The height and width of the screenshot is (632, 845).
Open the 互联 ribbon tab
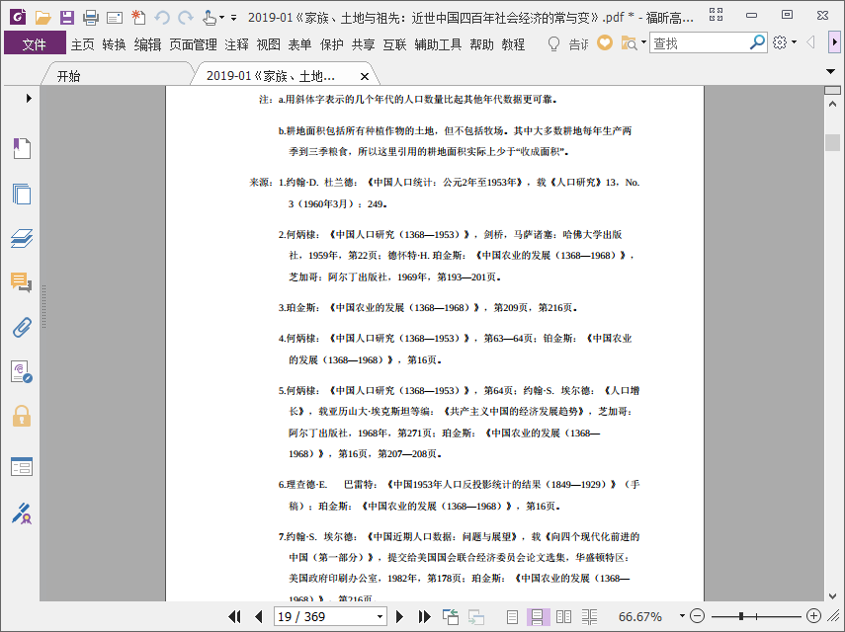[x=394, y=44]
